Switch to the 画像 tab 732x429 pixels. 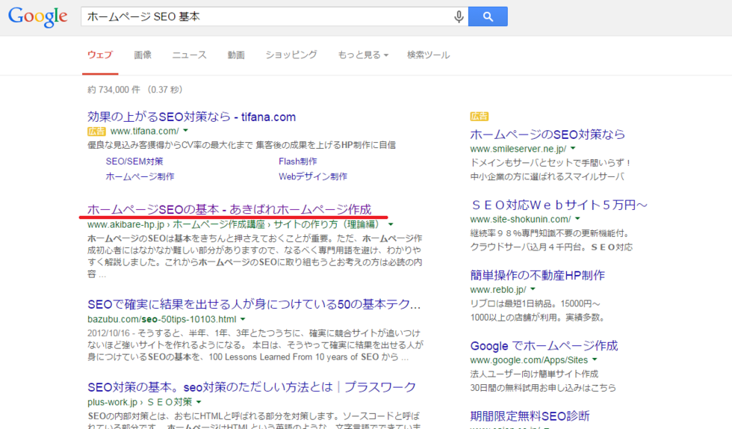tap(143, 55)
